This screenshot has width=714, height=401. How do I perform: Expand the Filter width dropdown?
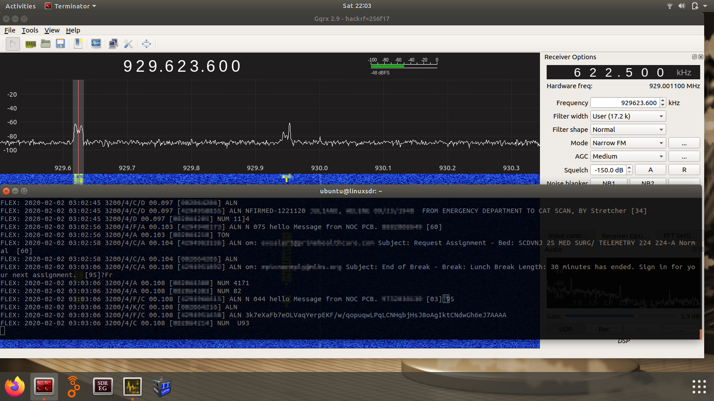(628, 116)
